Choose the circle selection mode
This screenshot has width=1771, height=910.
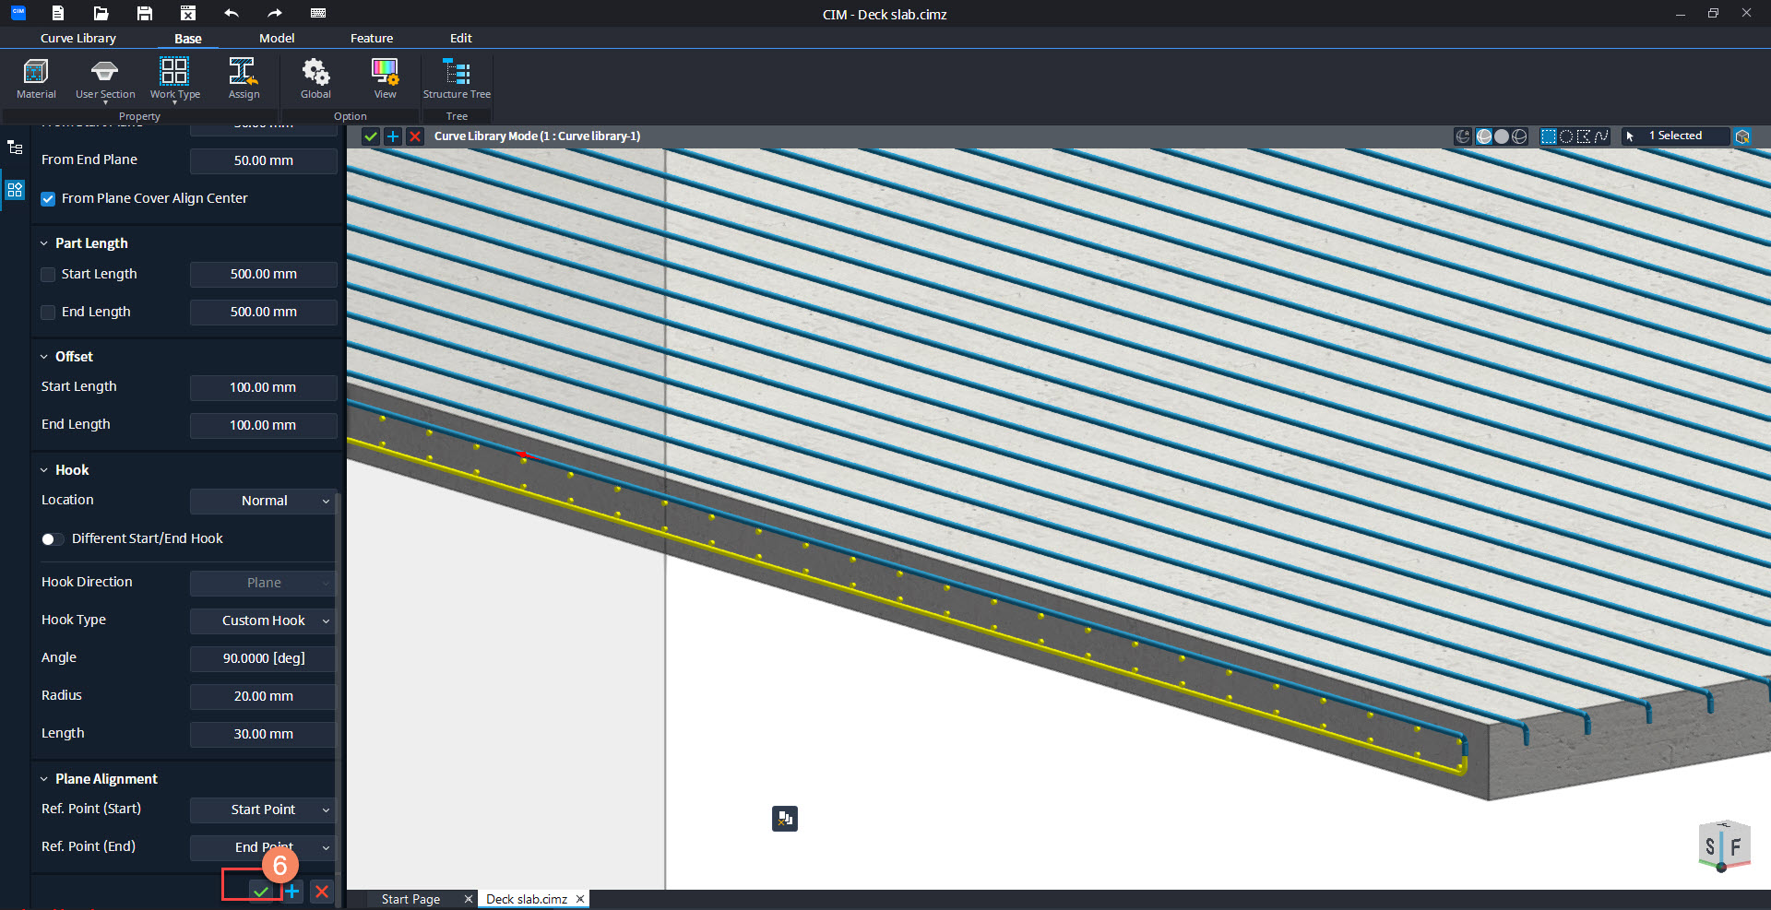click(1566, 136)
